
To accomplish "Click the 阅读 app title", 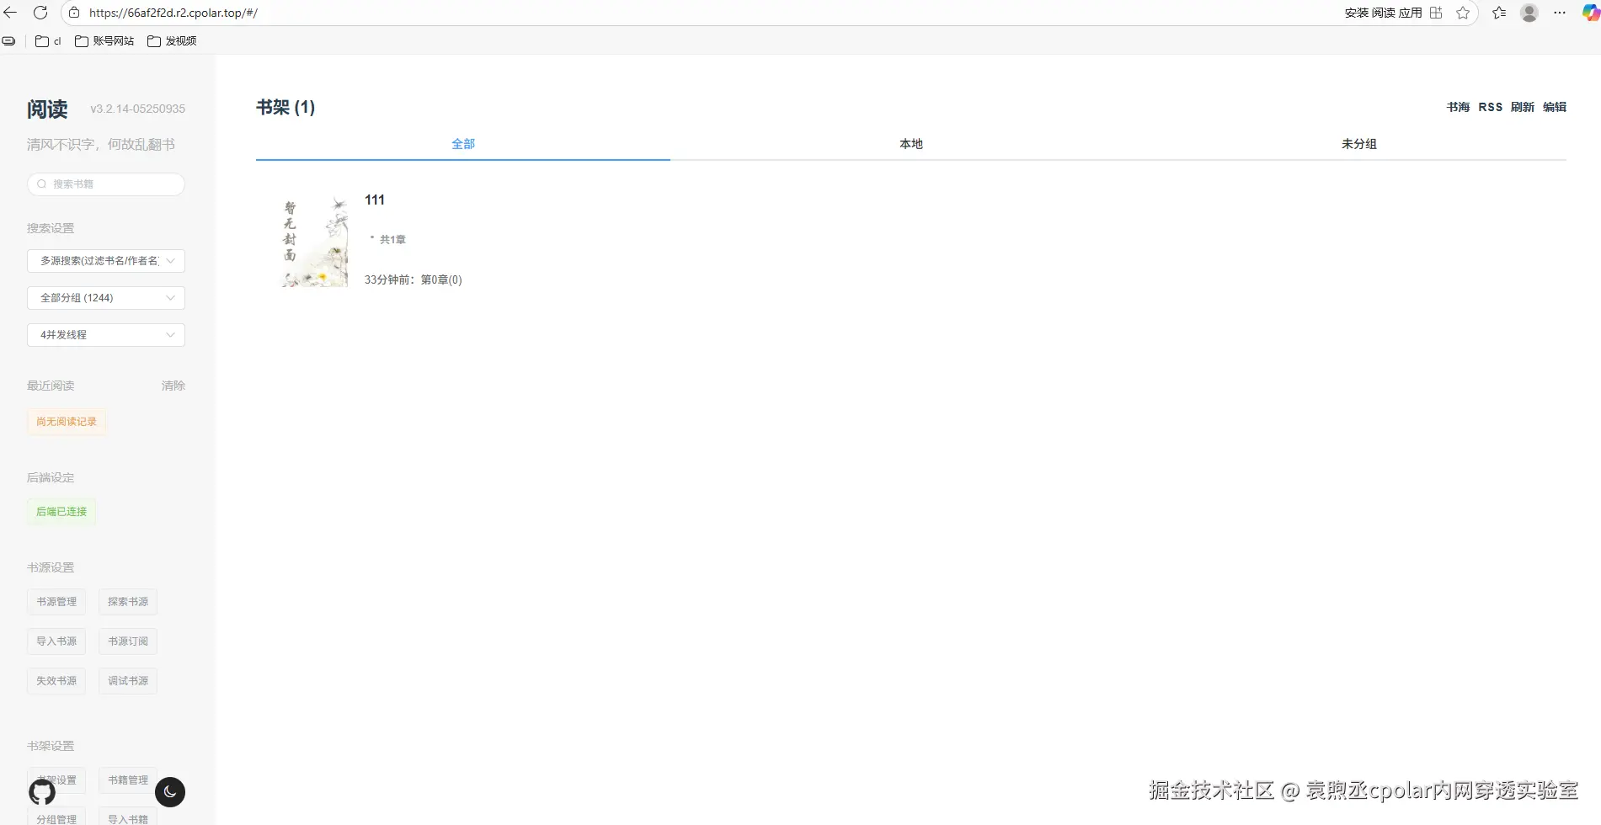I will click(47, 109).
